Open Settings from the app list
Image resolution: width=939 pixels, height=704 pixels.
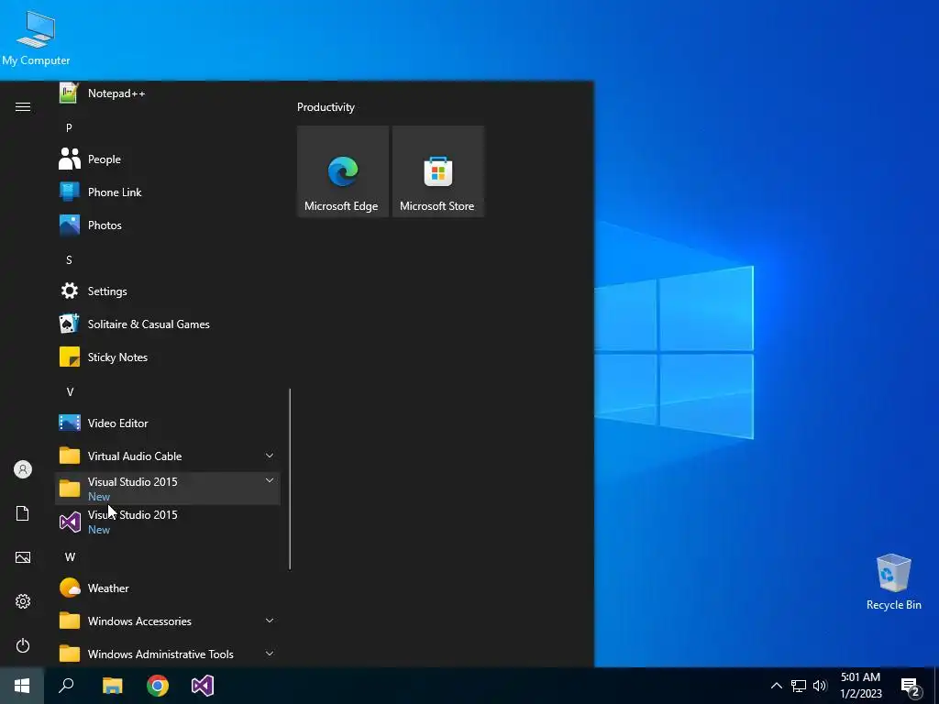pyautogui.click(x=168, y=291)
